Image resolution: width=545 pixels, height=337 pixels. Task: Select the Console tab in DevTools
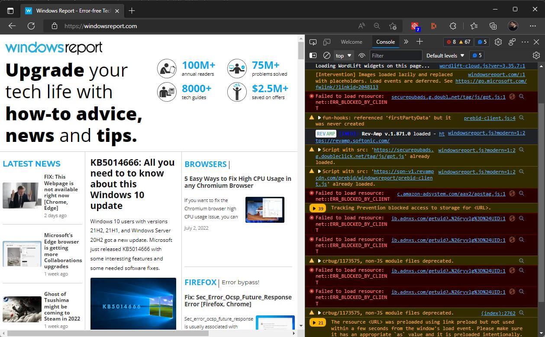click(385, 42)
